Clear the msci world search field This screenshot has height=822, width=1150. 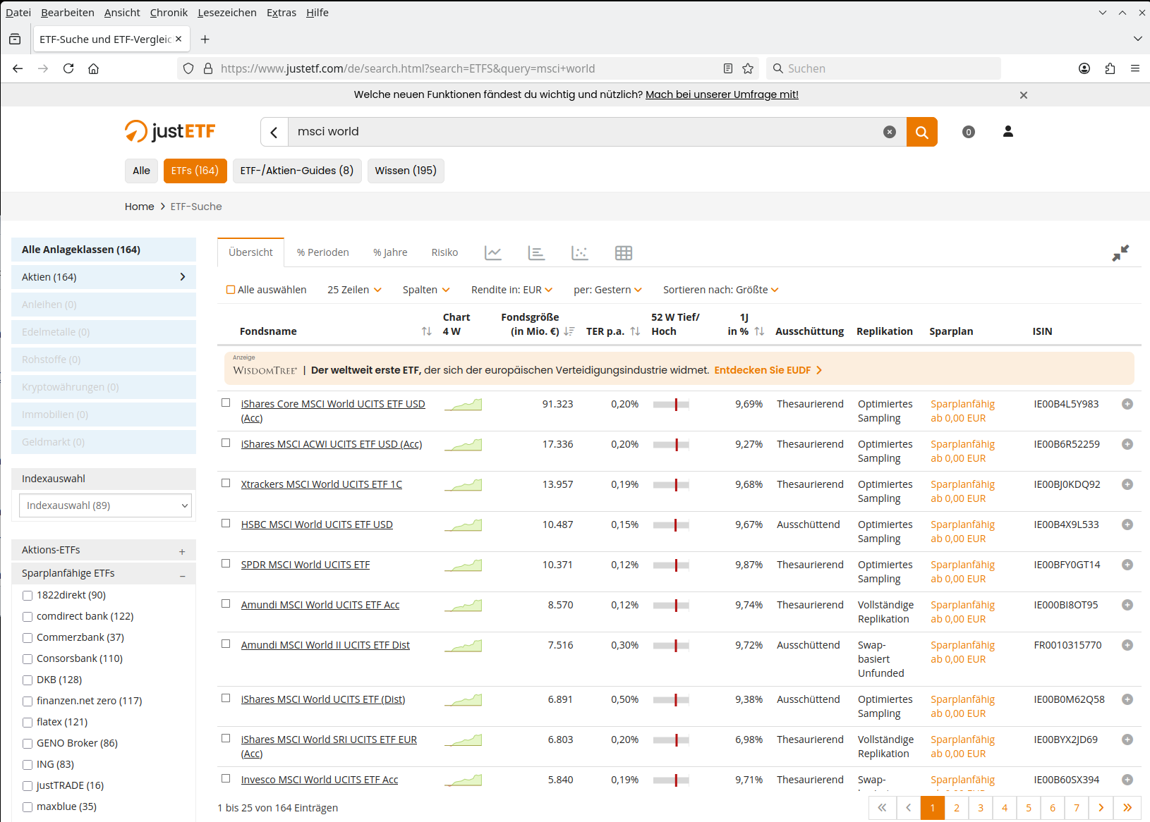point(890,132)
